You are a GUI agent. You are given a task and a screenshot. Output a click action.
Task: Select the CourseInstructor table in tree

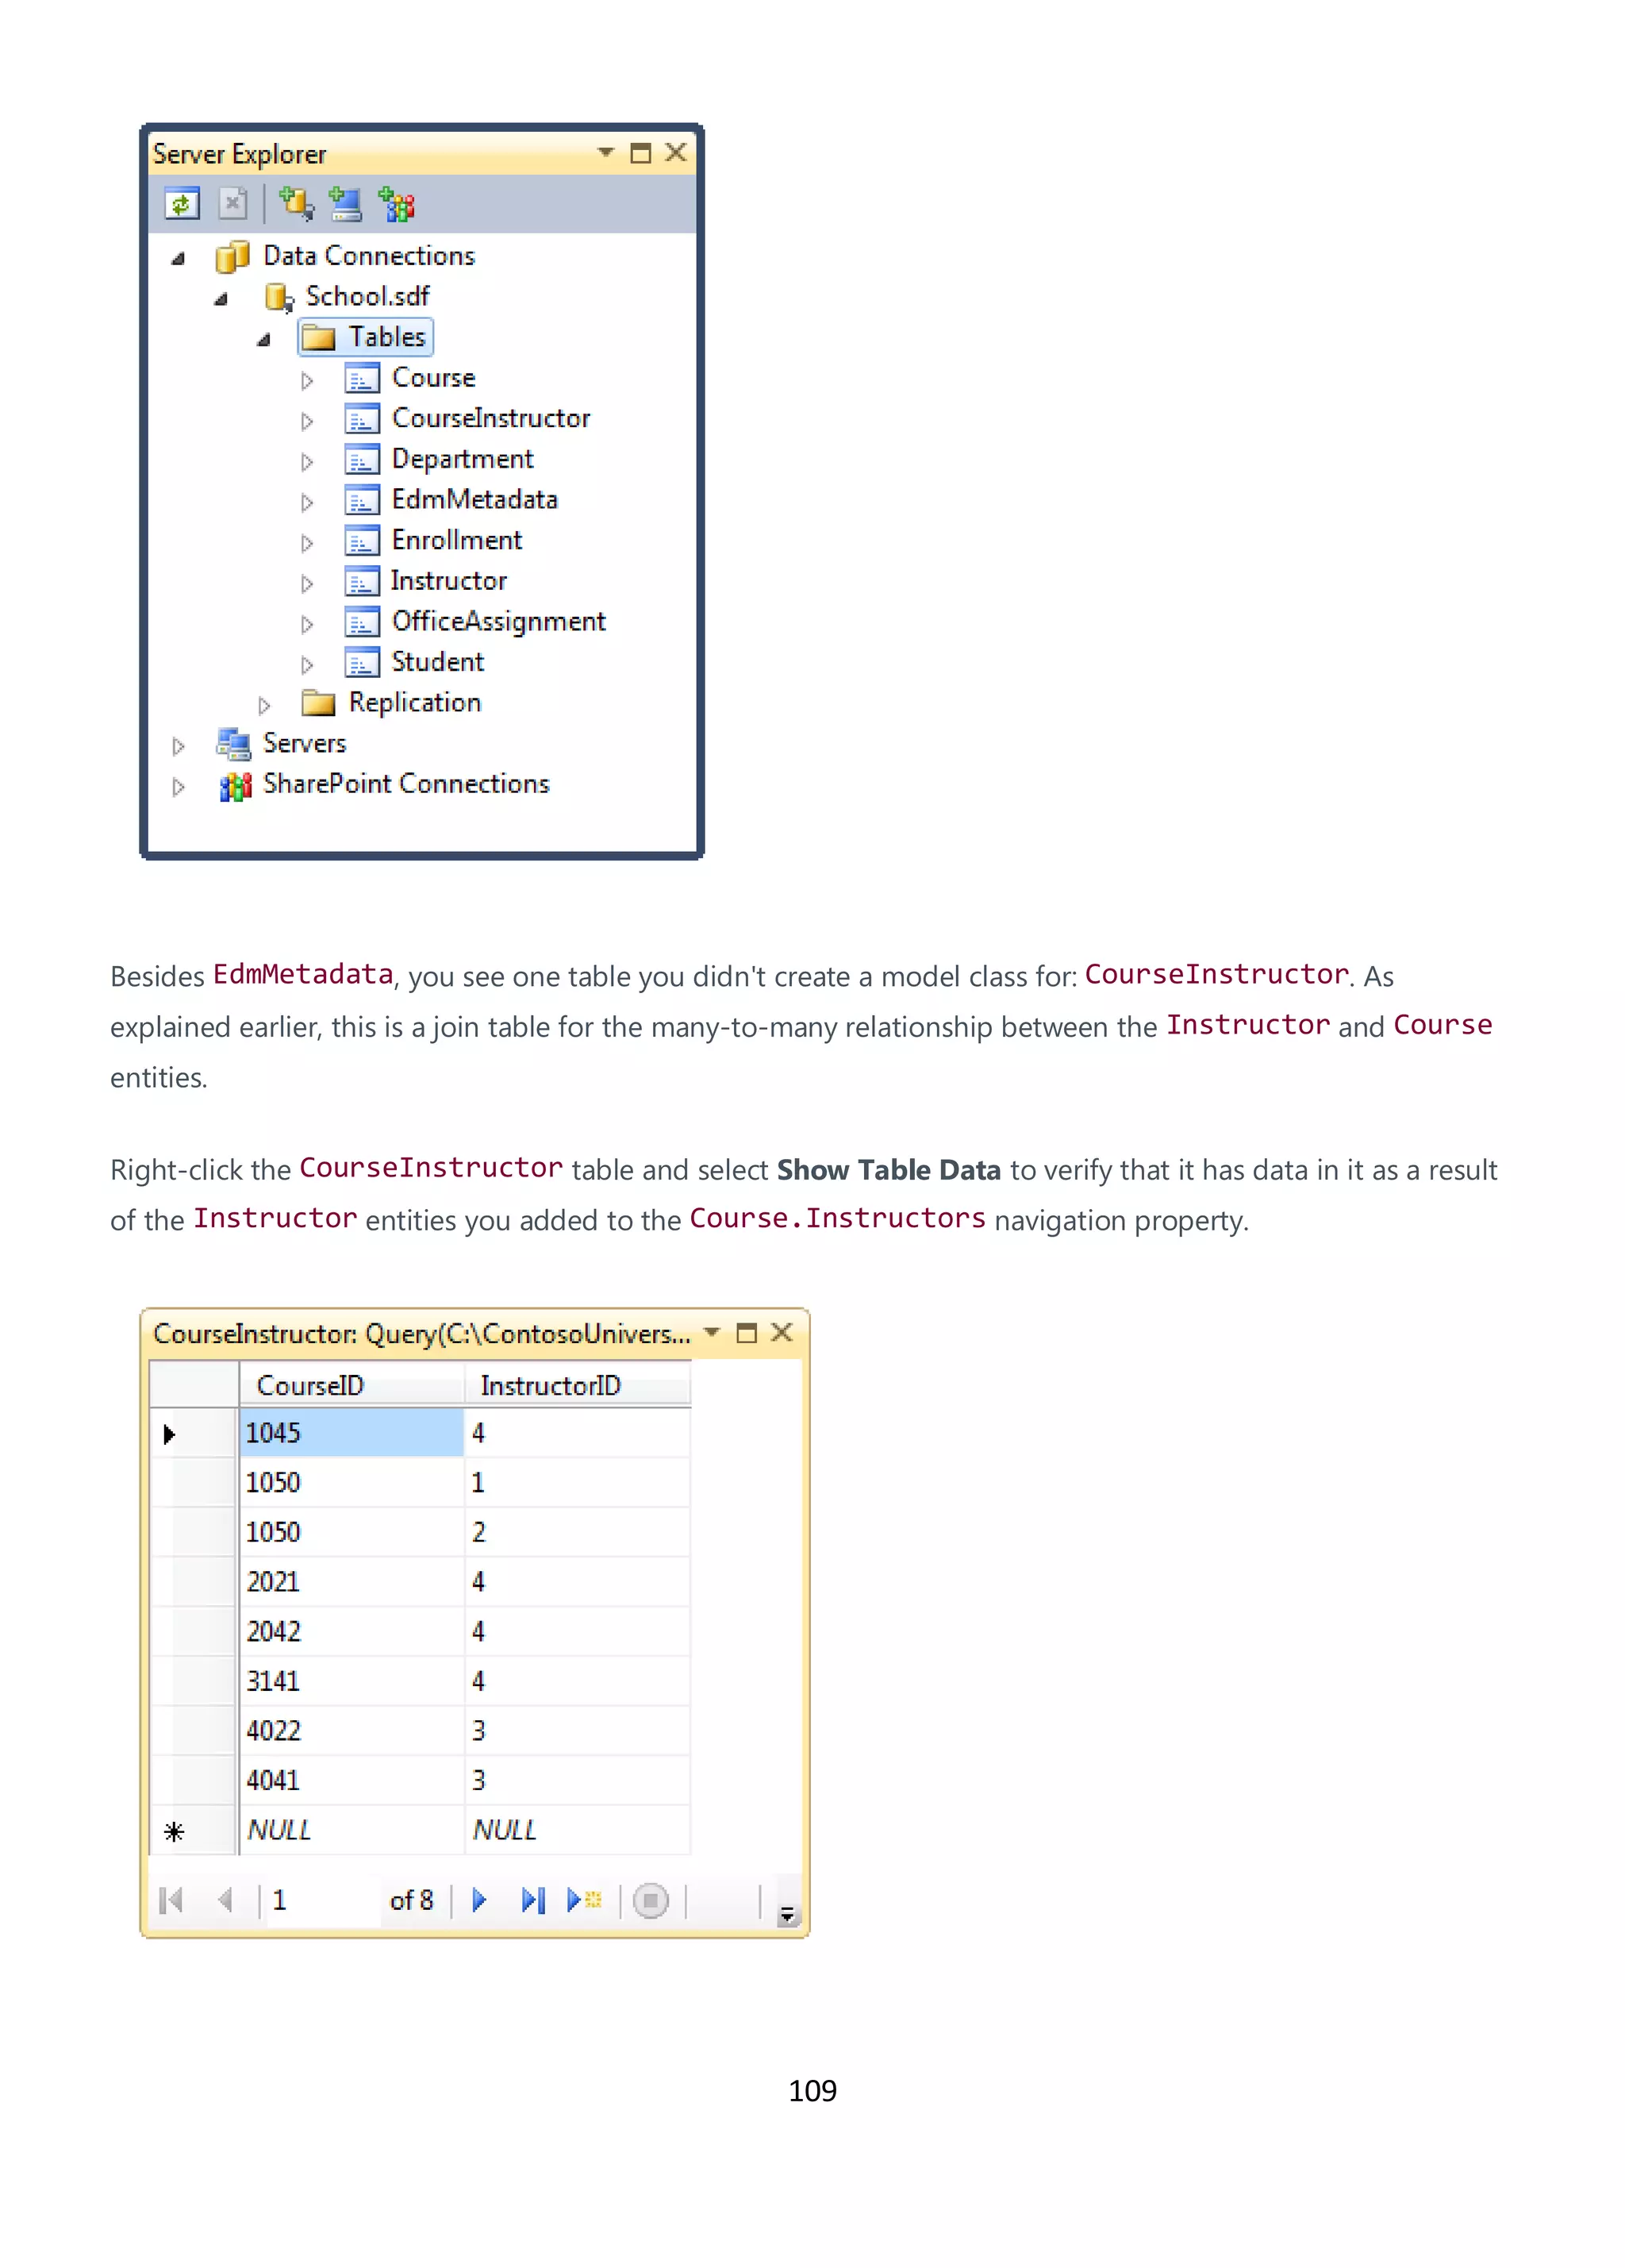[490, 418]
